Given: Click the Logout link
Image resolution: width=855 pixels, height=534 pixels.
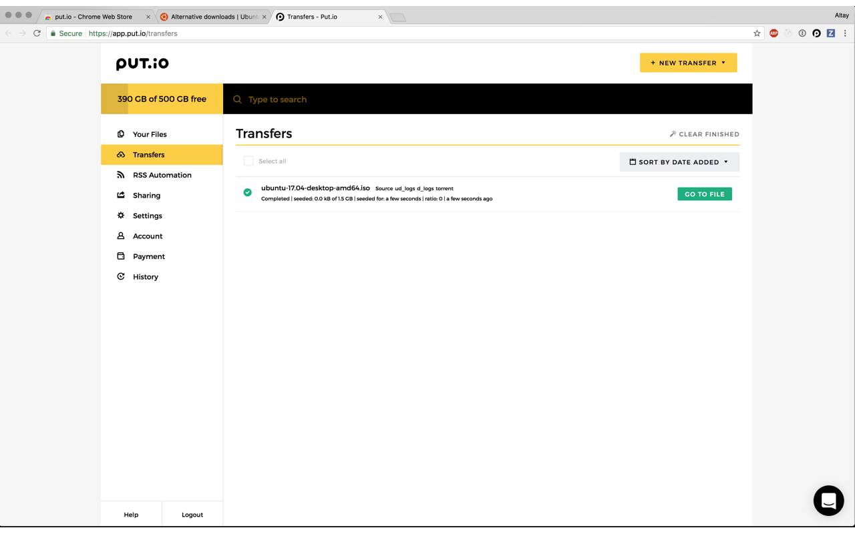Looking at the screenshot, I should click(x=192, y=515).
